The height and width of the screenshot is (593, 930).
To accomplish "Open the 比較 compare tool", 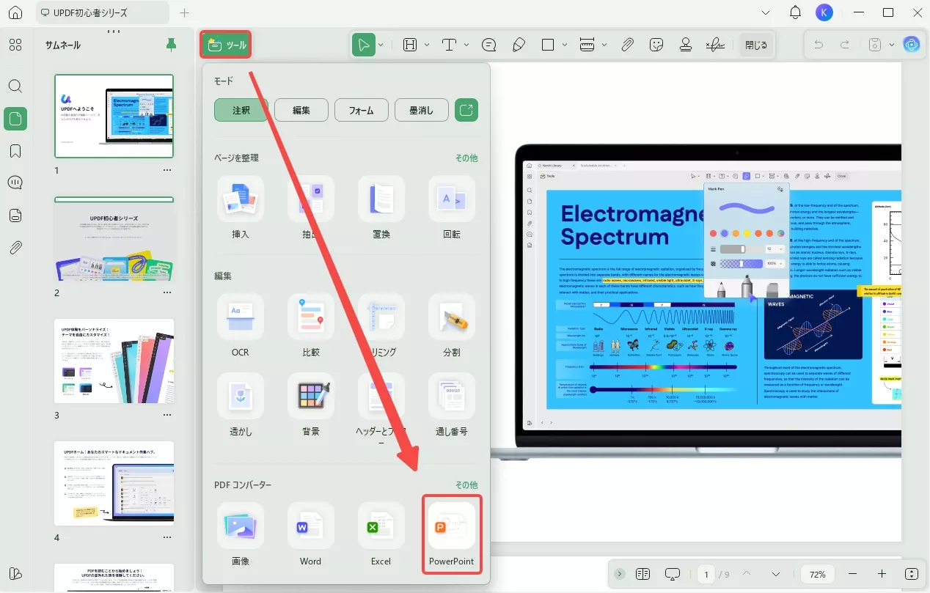I will pos(311,325).
